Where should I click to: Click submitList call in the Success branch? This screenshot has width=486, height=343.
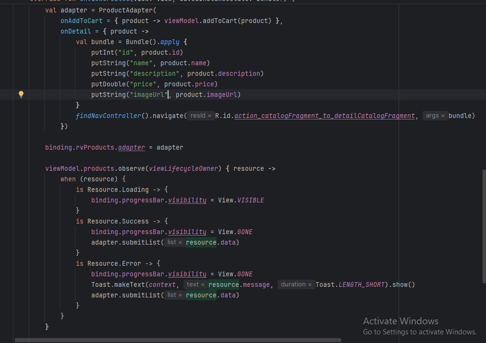[x=141, y=242]
